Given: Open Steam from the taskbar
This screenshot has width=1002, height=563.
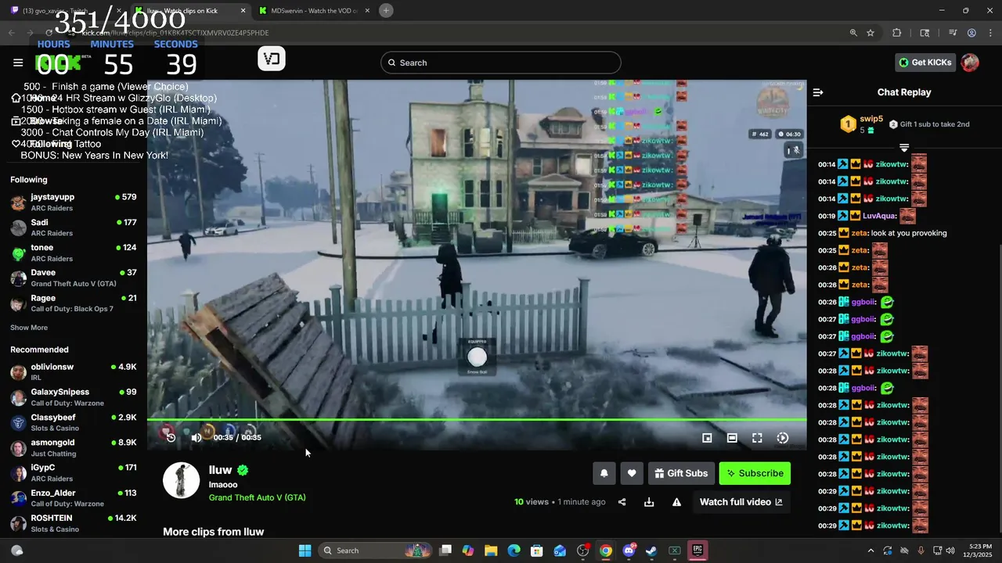Looking at the screenshot, I should pos(651,550).
